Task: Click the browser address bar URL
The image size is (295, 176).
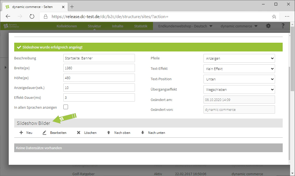Action: pos(110,17)
